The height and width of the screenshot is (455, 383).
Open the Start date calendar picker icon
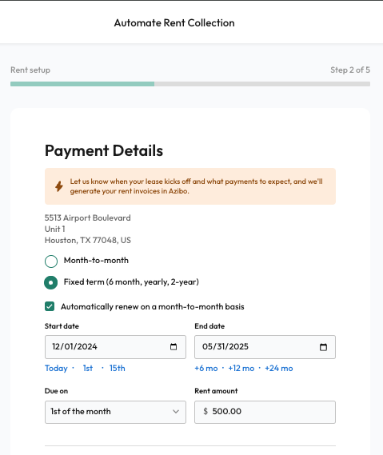pyautogui.click(x=174, y=347)
